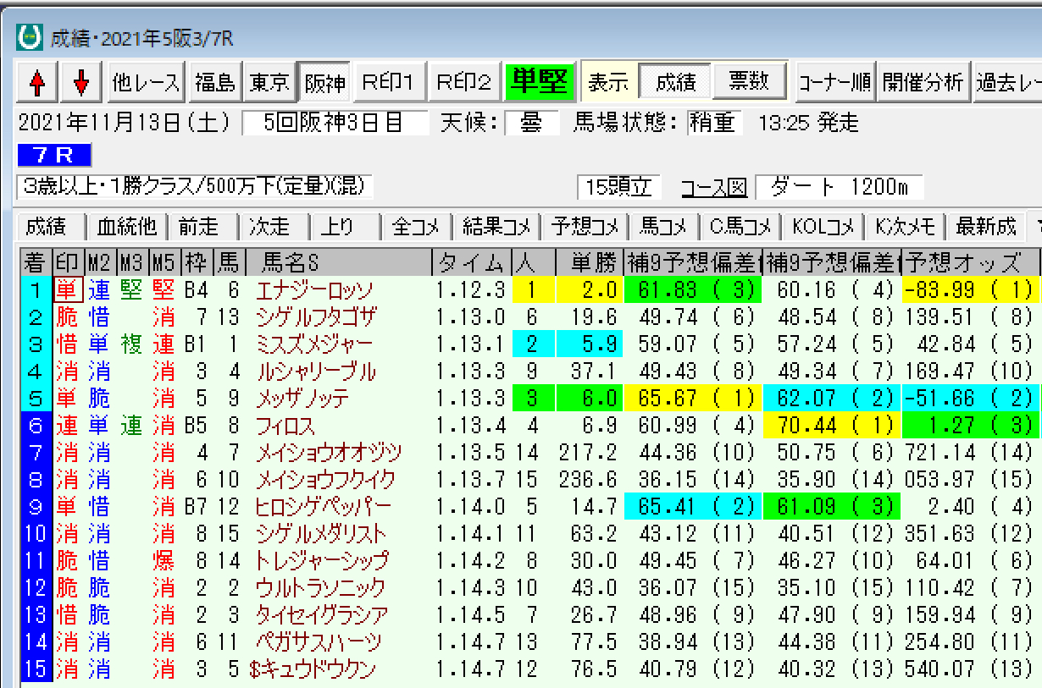Image resolution: width=1042 pixels, height=688 pixels.
Task: Click the app icon in title bar
Action: click(x=30, y=36)
